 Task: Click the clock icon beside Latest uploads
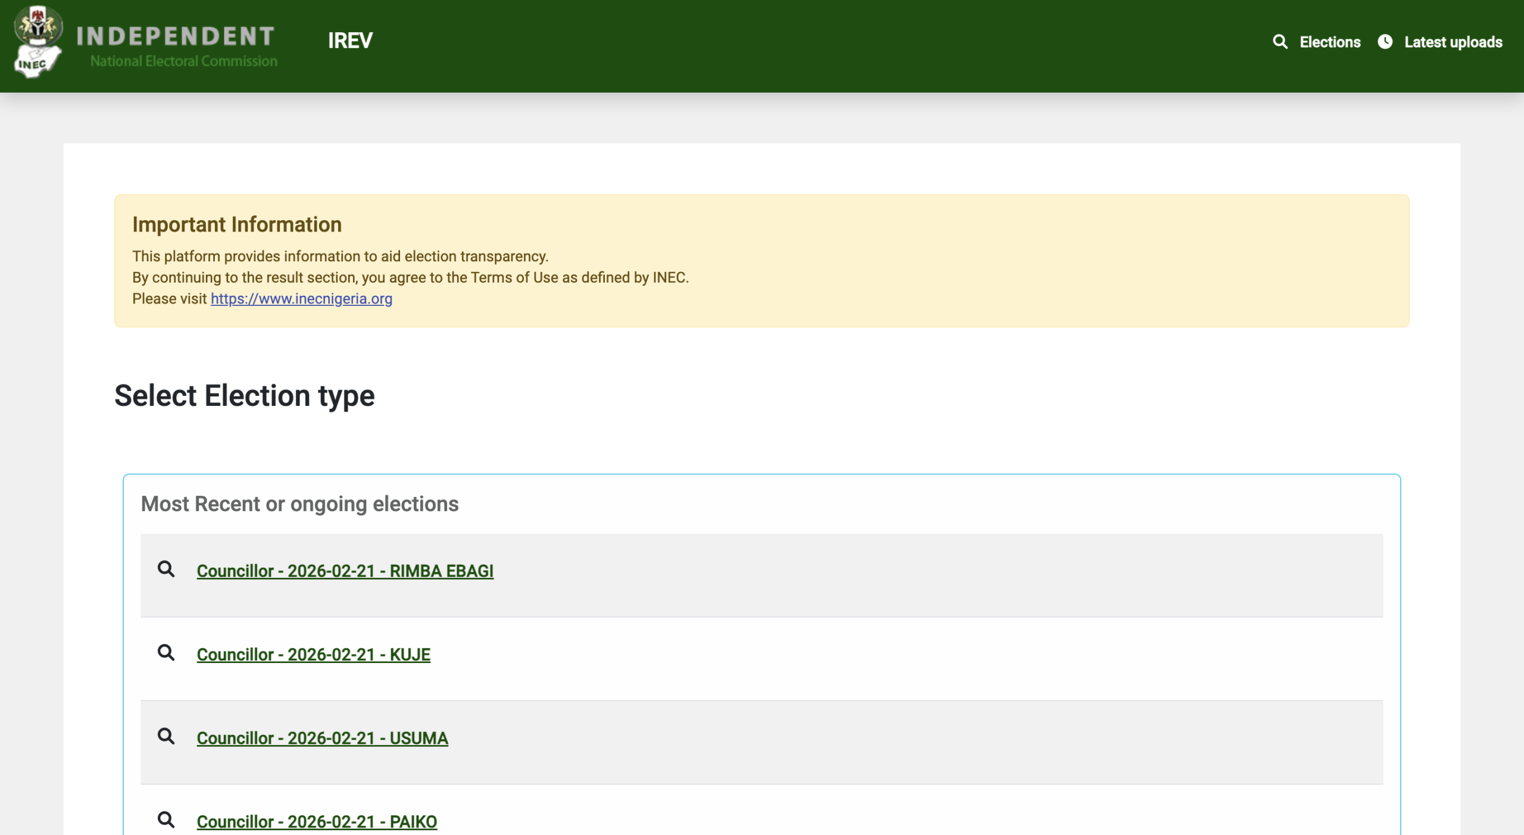pos(1385,42)
